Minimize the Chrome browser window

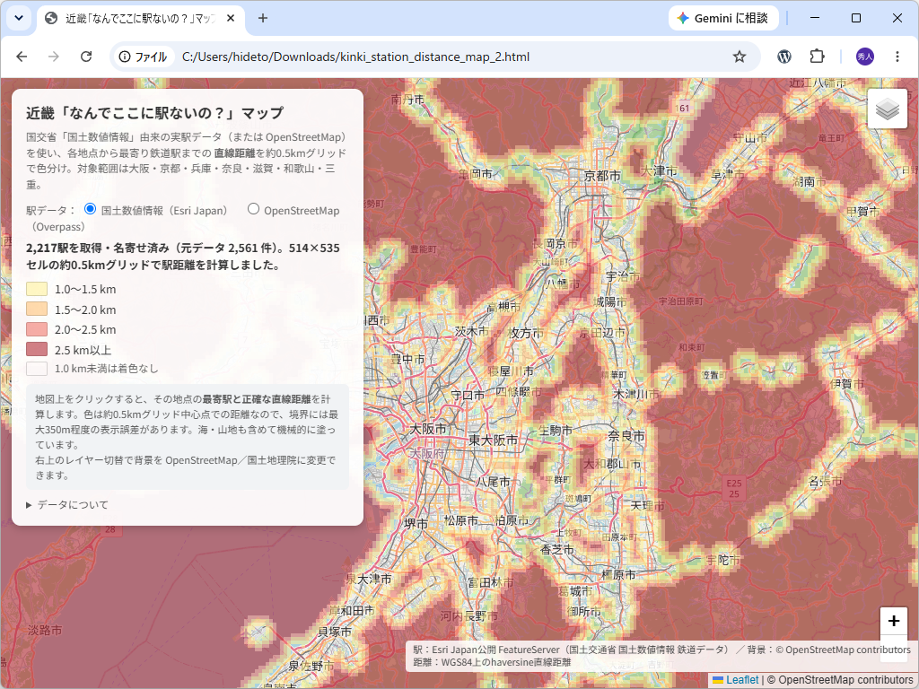[x=815, y=18]
